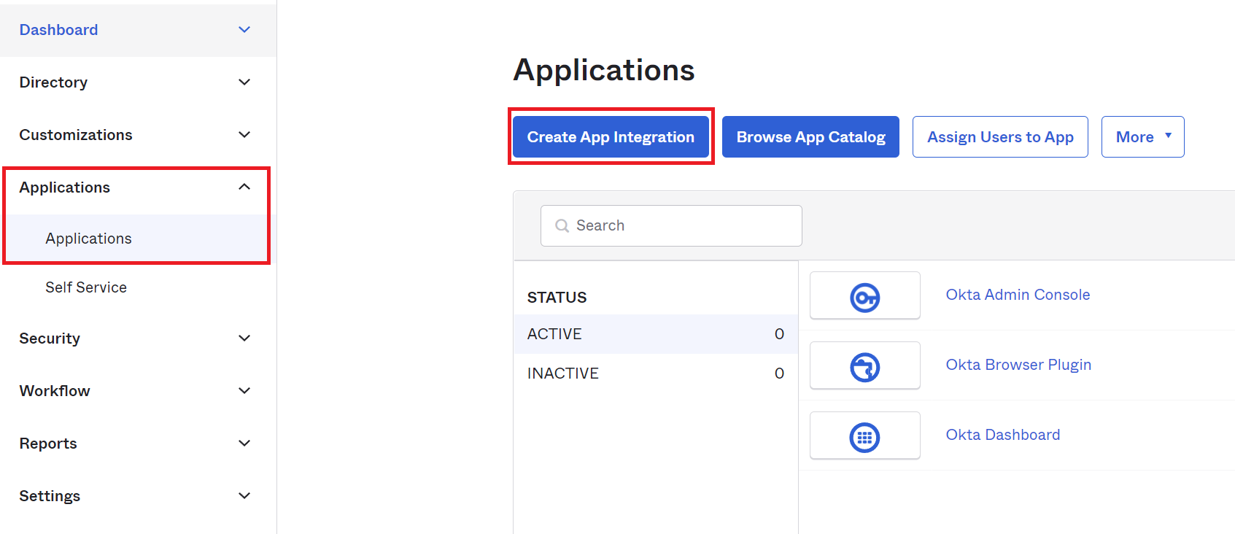This screenshot has height=534, width=1235.
Task: Click the Assign Users to App button
Action: click(1000, 136)
